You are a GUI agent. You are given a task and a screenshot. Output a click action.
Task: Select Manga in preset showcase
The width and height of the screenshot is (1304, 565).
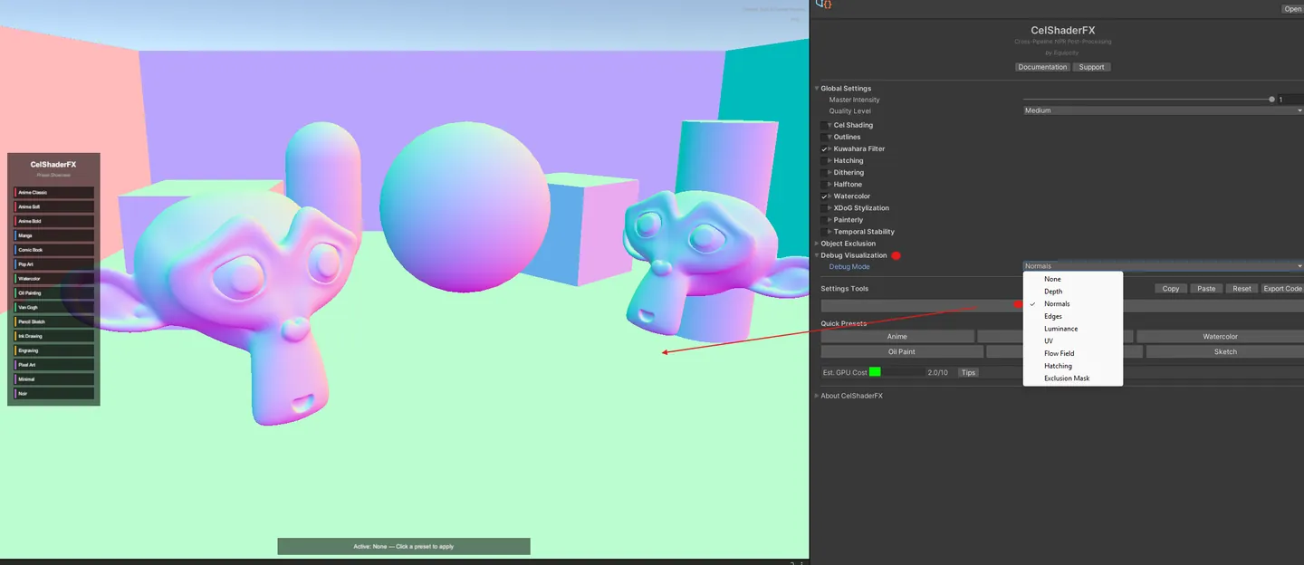coord(54,235)
